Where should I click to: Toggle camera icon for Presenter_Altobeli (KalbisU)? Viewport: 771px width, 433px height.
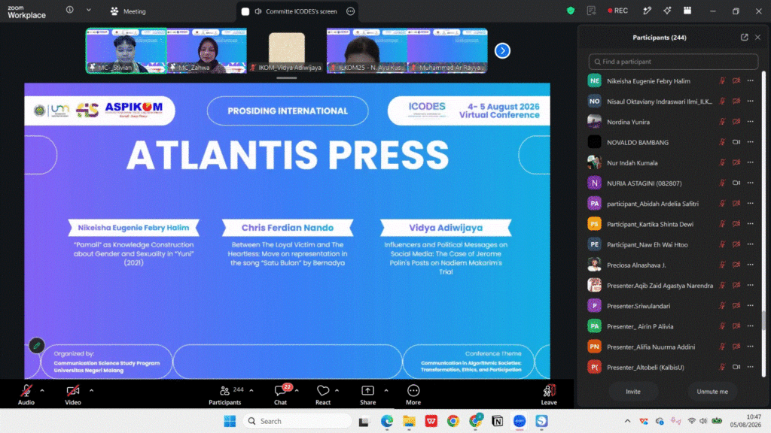736,367
